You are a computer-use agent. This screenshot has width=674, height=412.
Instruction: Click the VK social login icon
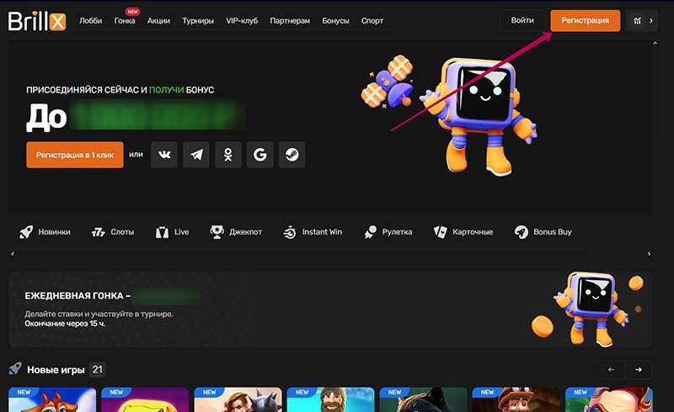(x=164, y=155)
